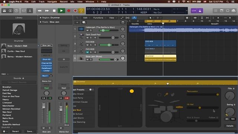Open the Mix menu
The image size is (238, 134).
pos(73,1)
